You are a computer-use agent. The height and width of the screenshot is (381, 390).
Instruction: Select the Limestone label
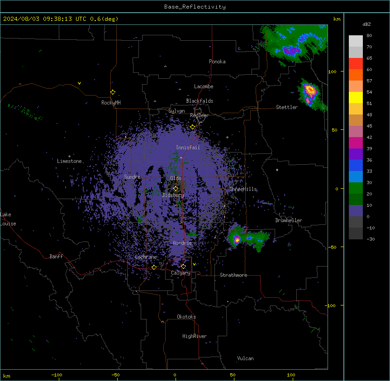coord(69,161)
